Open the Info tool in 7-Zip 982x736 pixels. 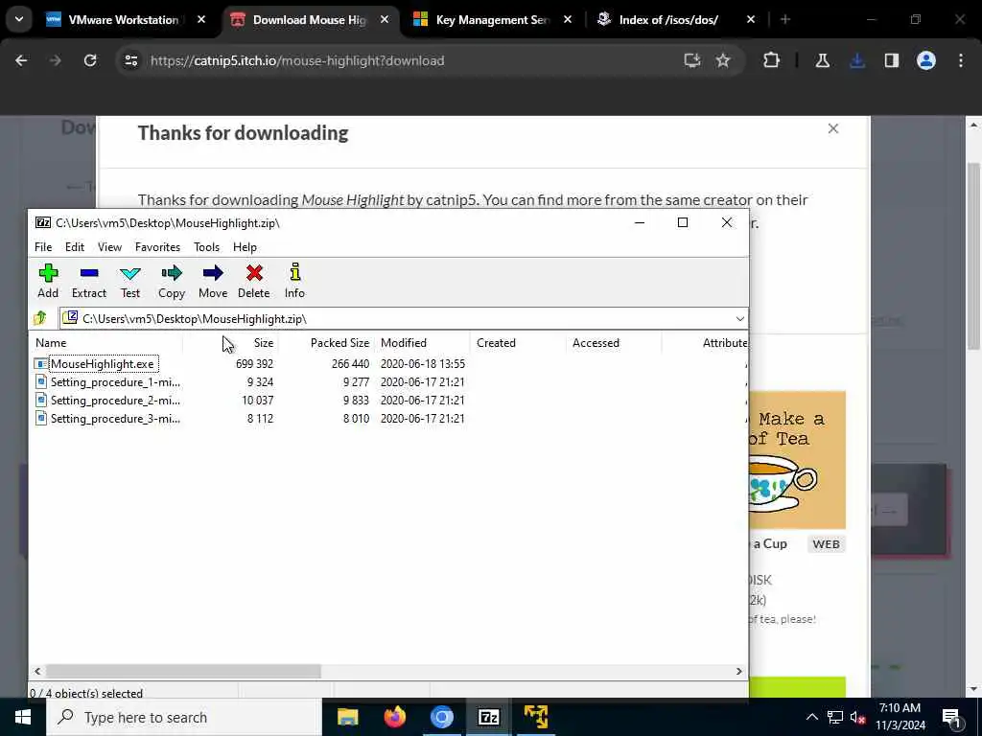click(x=294, y=281)
